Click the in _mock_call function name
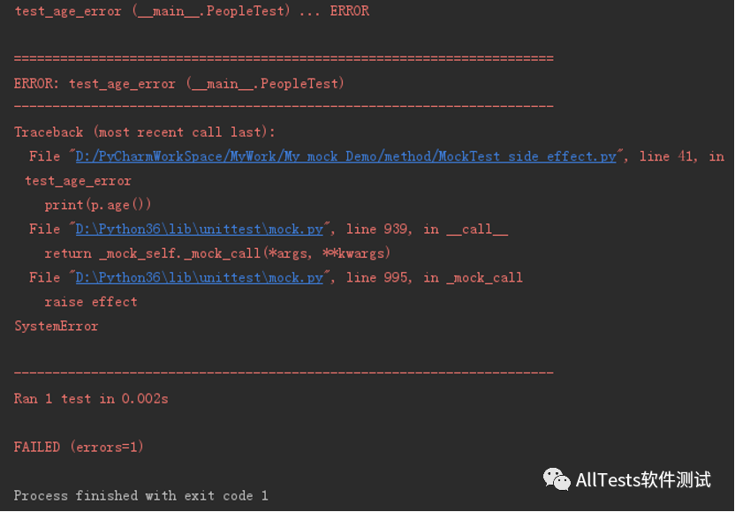The image size is (735, 512). point(473,278)
